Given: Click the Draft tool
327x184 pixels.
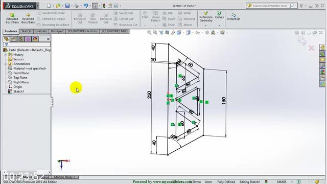Looking at the screenshot, I should click(x=169, y=19).
